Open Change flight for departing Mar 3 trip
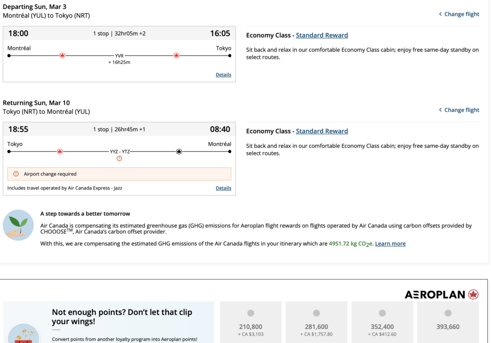 point(459,14)
